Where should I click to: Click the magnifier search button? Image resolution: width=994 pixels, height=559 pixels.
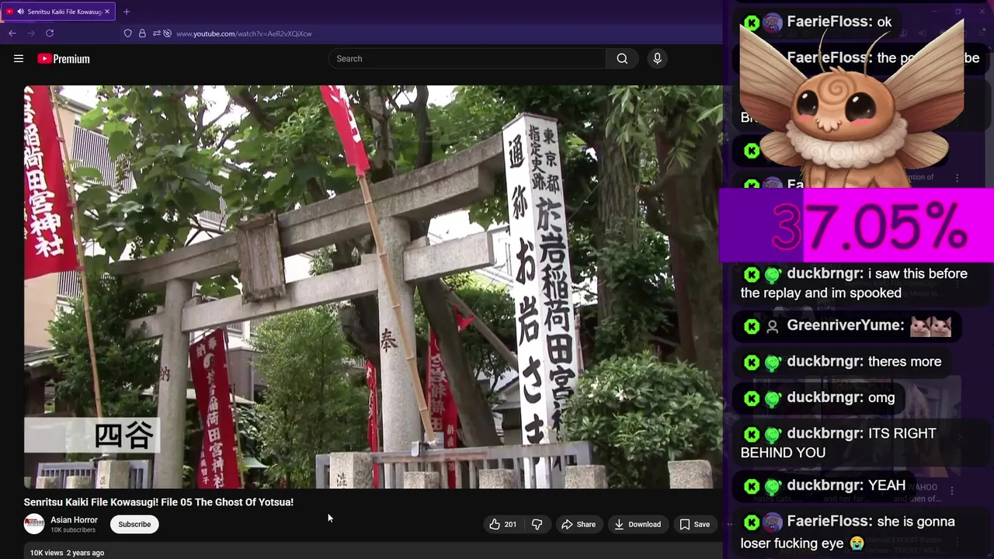622,59
